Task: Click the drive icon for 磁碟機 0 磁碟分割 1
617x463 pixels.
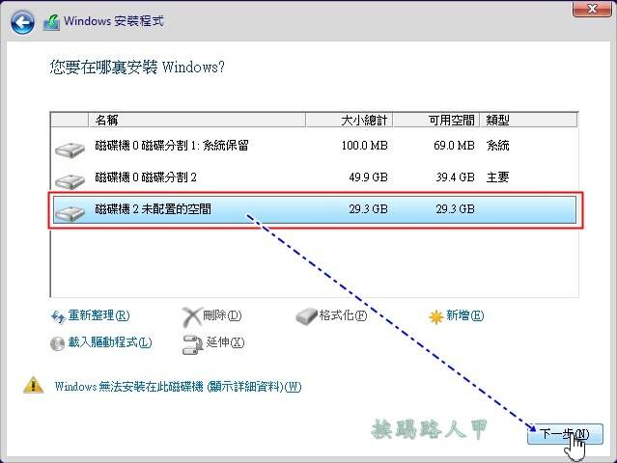Action: click(70, 150)
